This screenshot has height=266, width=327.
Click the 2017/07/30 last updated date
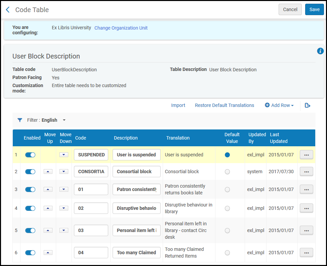pyautogui.click(x=281, y=172)
